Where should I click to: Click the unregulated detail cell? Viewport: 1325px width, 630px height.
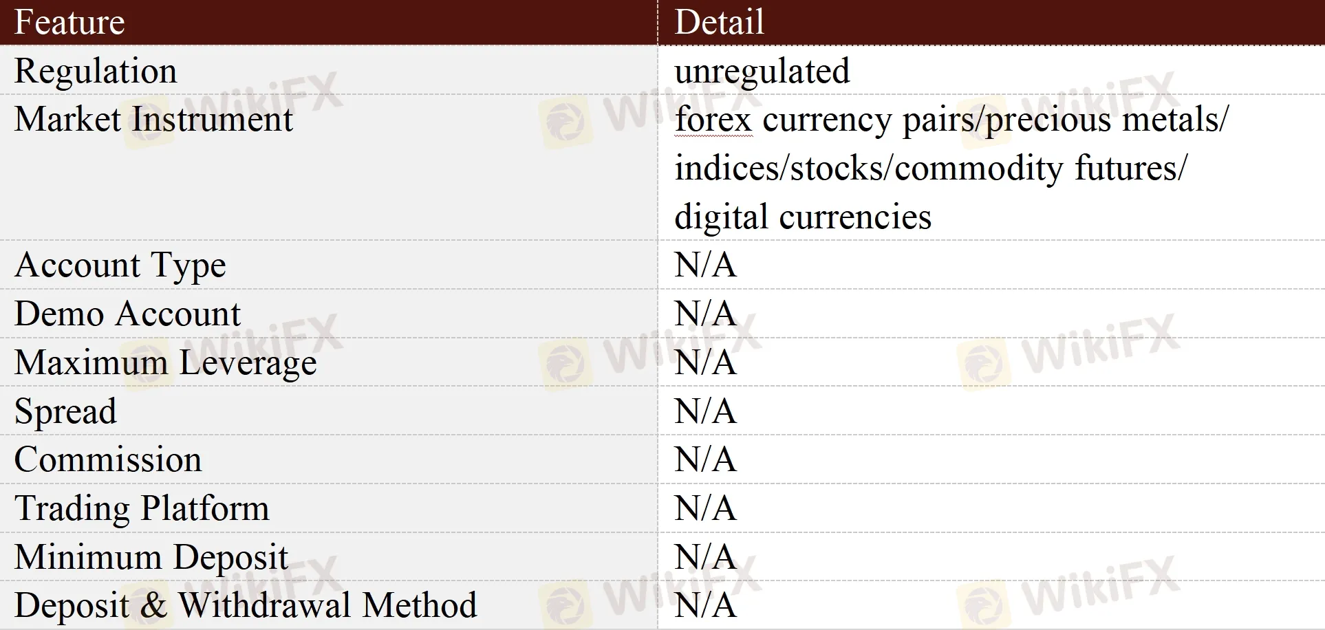coord(762,72)
